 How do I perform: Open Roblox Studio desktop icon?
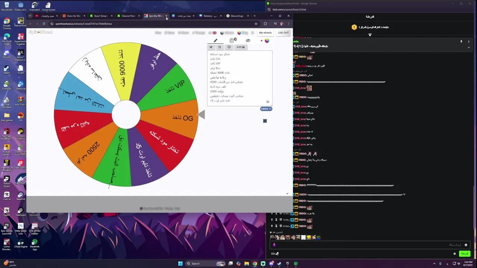pos(7,181)
